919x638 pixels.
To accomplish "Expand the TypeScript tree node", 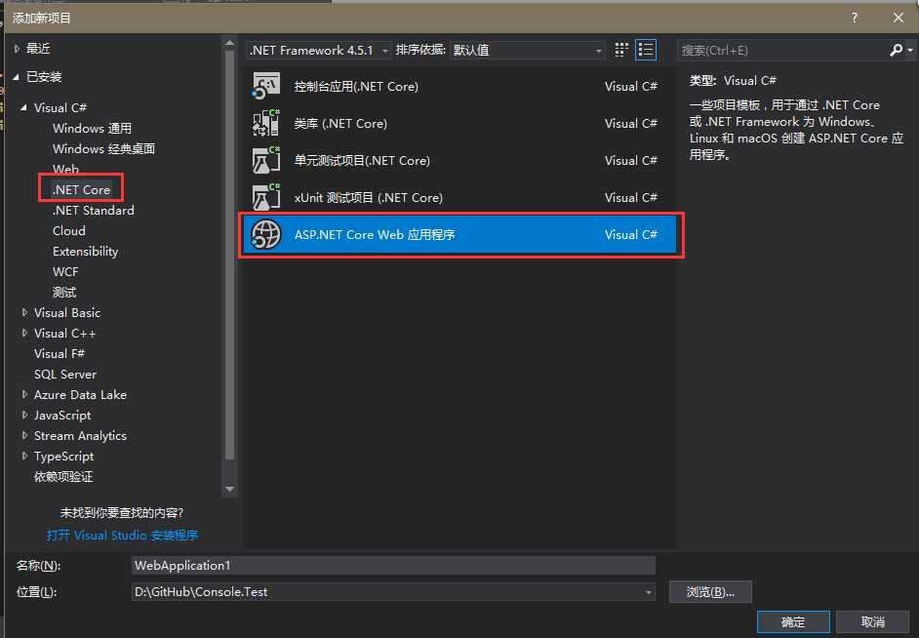I will click(x=24, y=457).
